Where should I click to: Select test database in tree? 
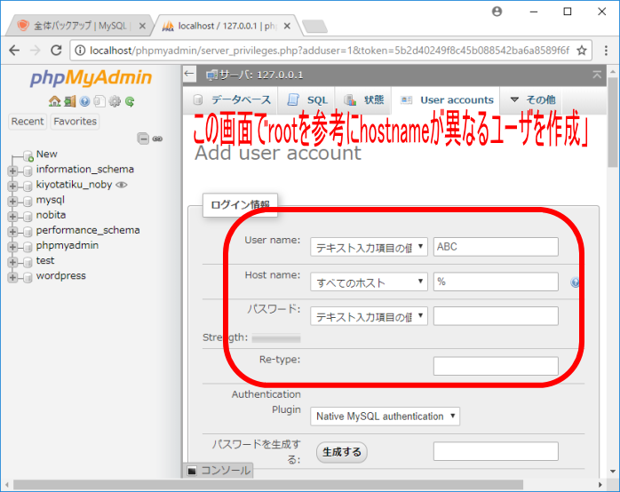45,260
